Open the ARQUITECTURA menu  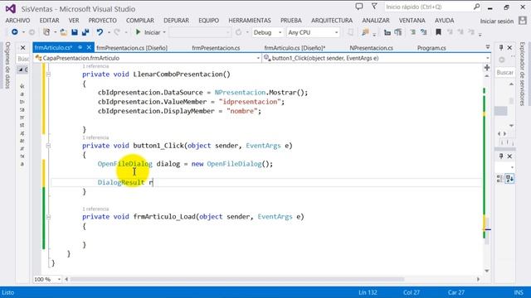pyautogui.click(x=332, y=21)
